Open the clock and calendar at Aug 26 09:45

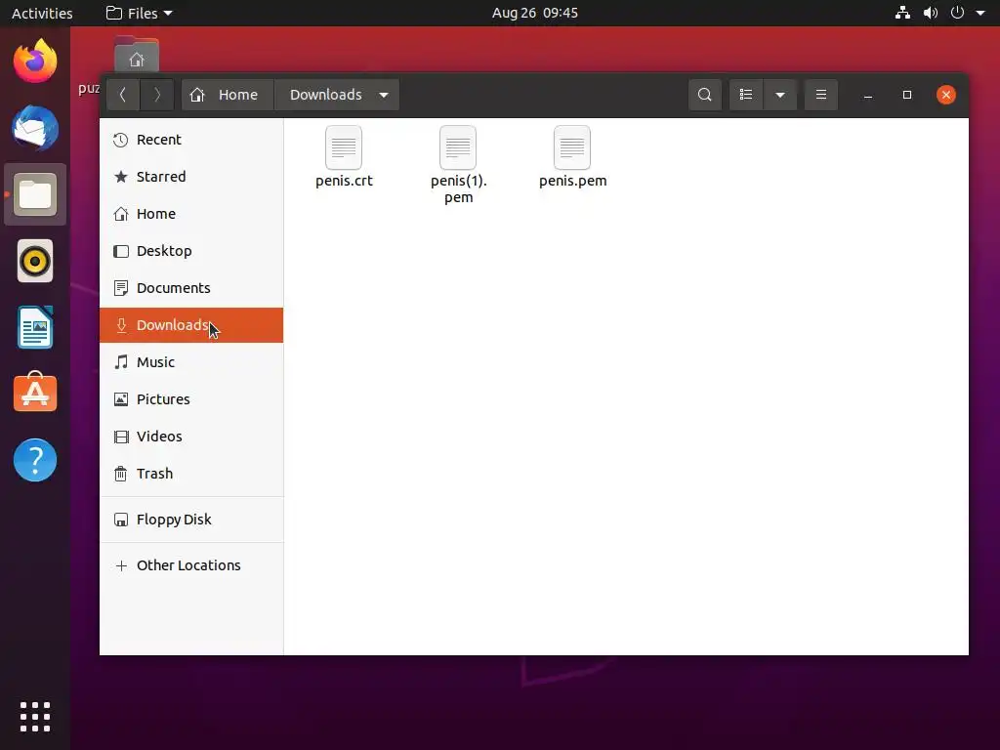(535, 13)
